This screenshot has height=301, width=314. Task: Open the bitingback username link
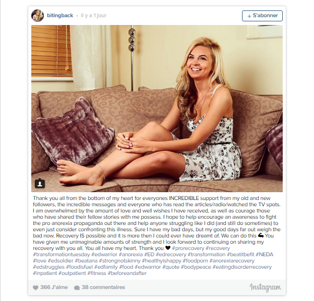coord(60,16)
